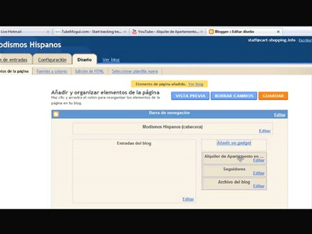Image resolution: width=312 pixels, height=234 pixels.
Task: Click the VISTA PREVIA button
Action: coord(190,96)
